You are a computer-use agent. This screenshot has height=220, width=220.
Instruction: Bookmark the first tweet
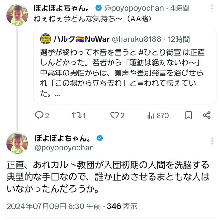click(x=188, y=115)
